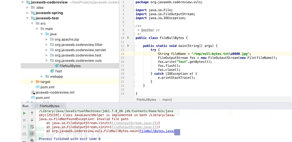This screenshot has height=142, width=292.
Task: Select org.apache.jsp package in tree
Action: pos(65,40)
